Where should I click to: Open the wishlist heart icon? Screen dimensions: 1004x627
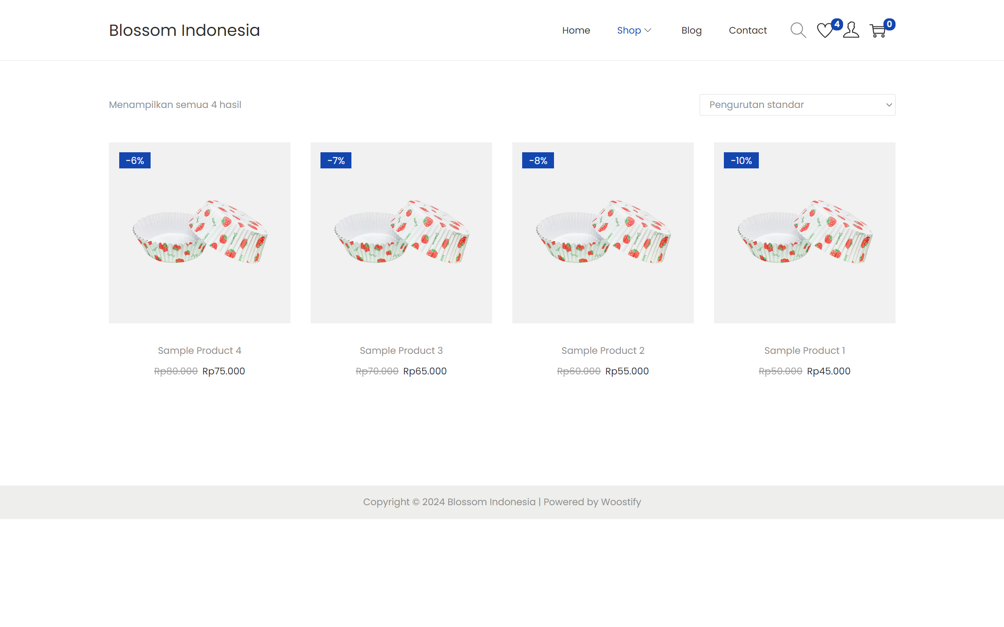coord(824,30)
